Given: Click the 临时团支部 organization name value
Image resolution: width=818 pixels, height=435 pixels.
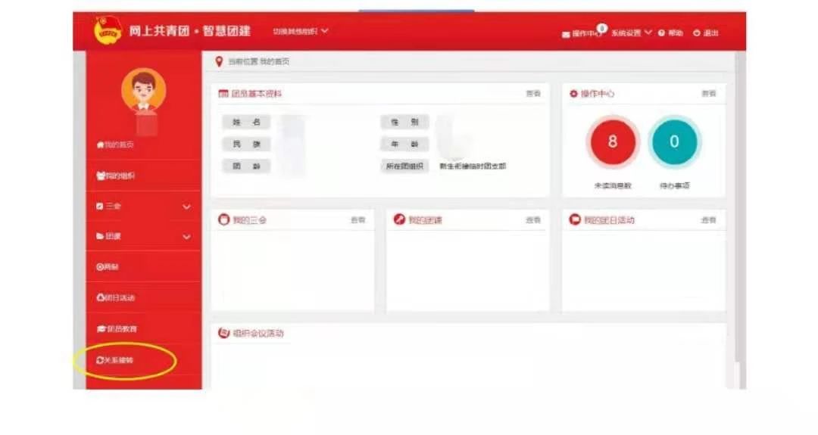Looking at the screenshot, I should click(x=473, y=166).
